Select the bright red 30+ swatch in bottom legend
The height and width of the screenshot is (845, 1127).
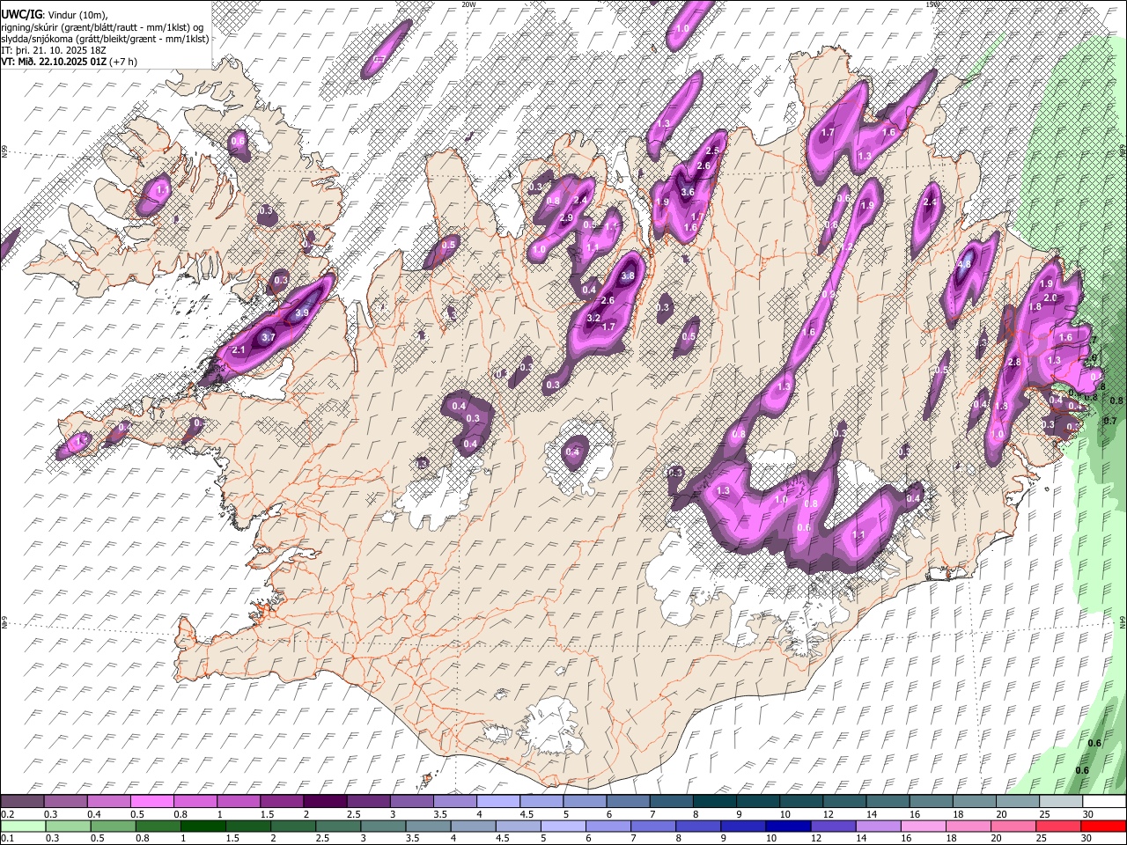pos(1103,827)
